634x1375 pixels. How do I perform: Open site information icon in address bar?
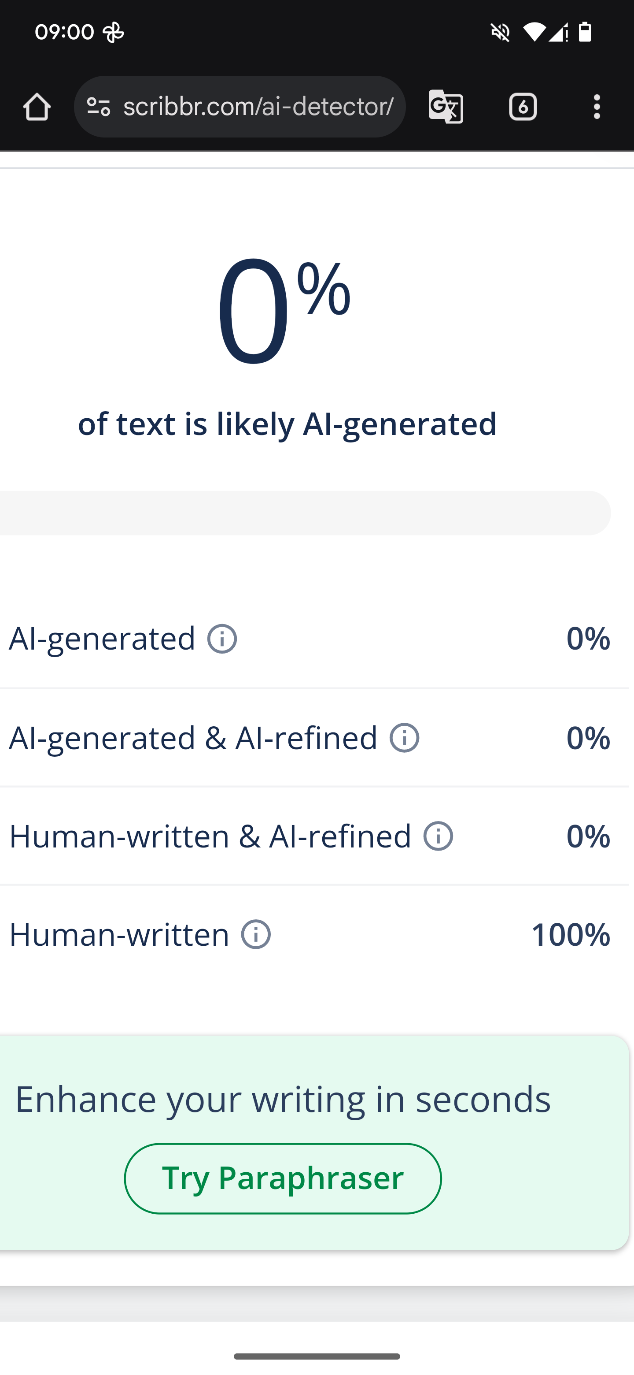[x=99, y=107]
